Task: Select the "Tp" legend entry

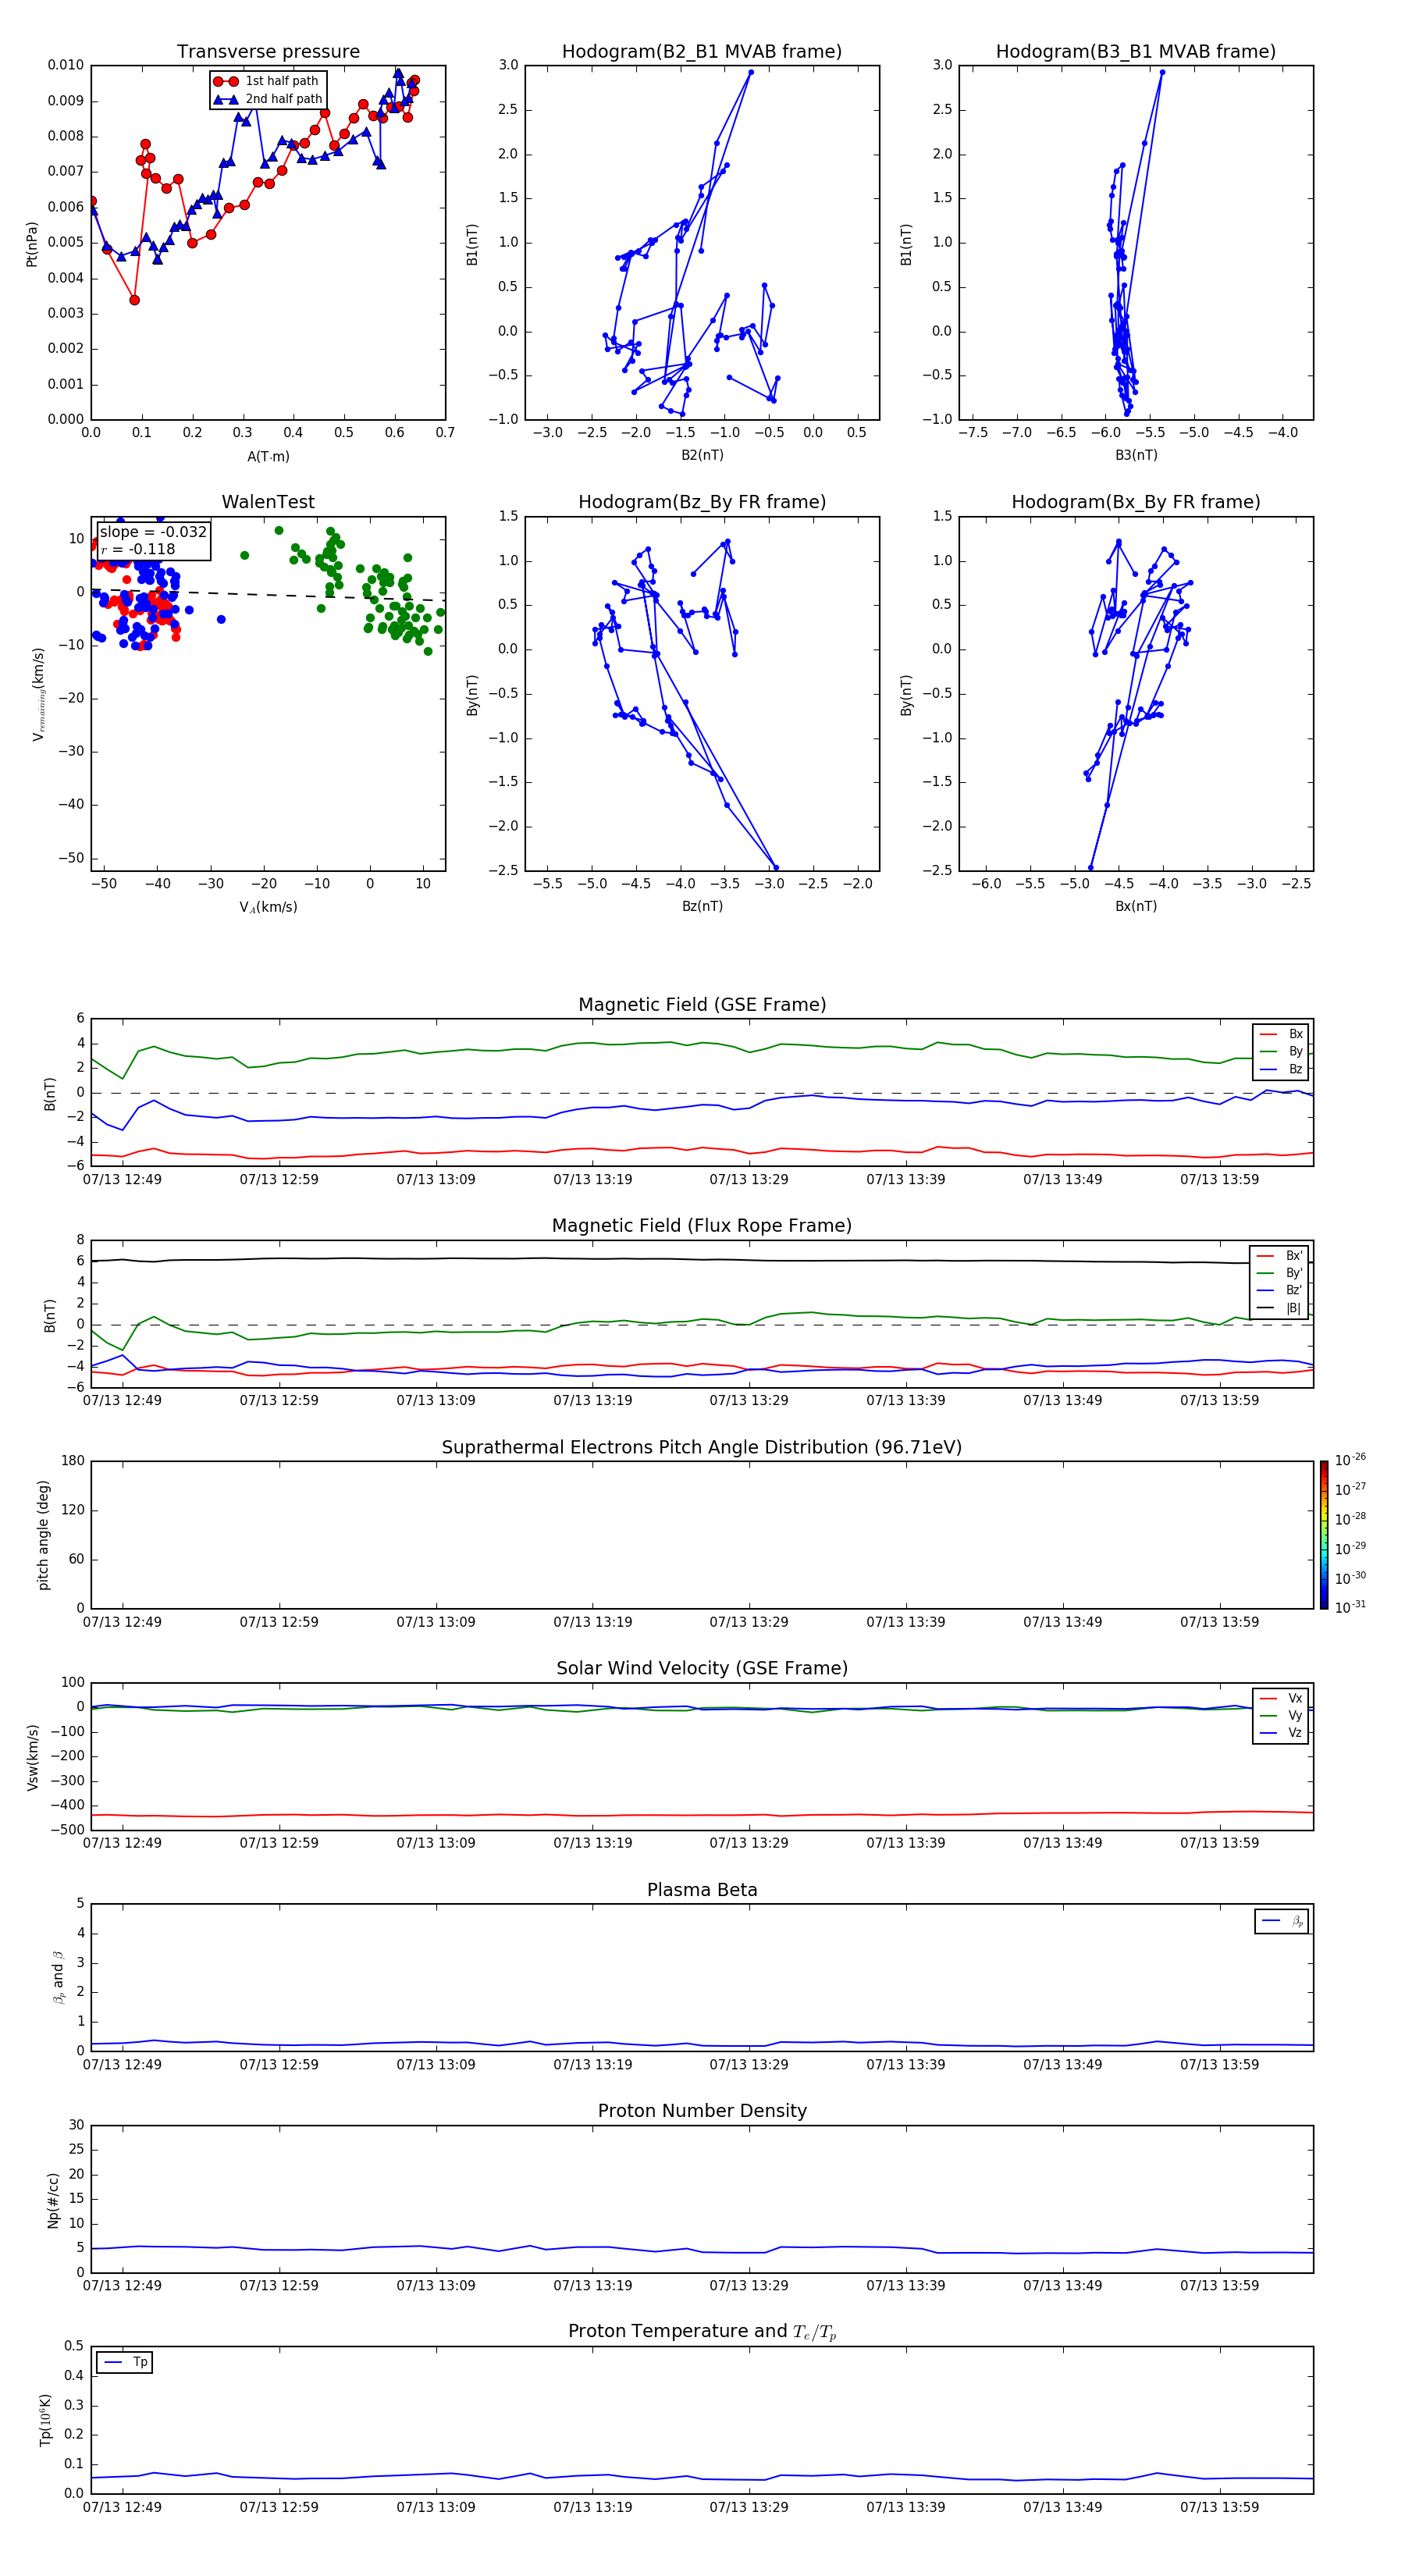Action: click(126, 2362)
